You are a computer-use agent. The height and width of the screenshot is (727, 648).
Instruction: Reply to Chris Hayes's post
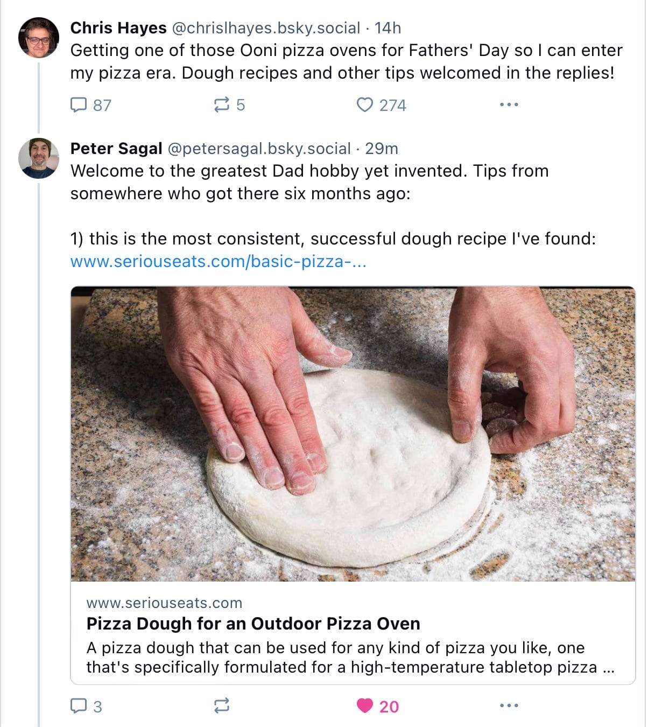pos(79,104)
